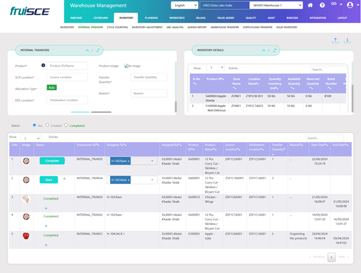Toggle the green Auto allocation type switch

[51, 87]
